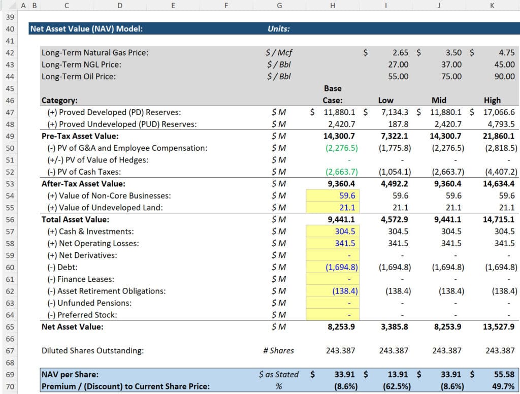Screen dimensions: 520x394
Task: Select the "Units:" header cell
Action: pos(279,29)
